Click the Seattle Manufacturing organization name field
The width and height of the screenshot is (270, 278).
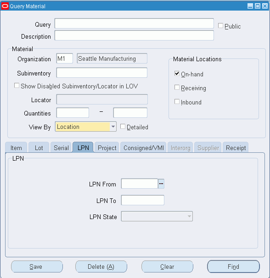point(112,58)
